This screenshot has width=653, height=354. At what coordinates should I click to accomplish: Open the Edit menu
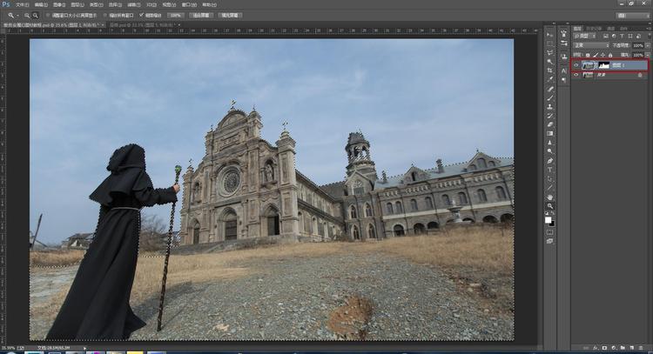point(41,4)
